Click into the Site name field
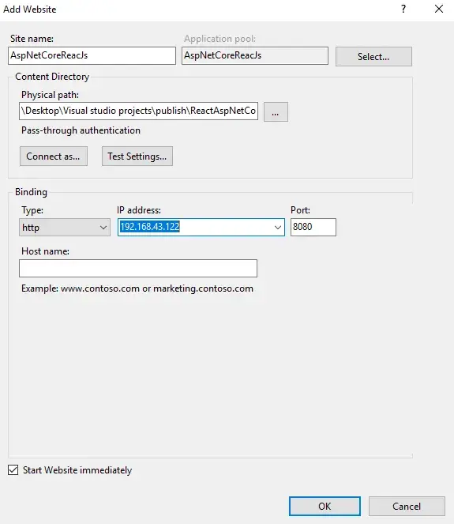454x524 pixels. pyautogui.click(x=92, y=55)
